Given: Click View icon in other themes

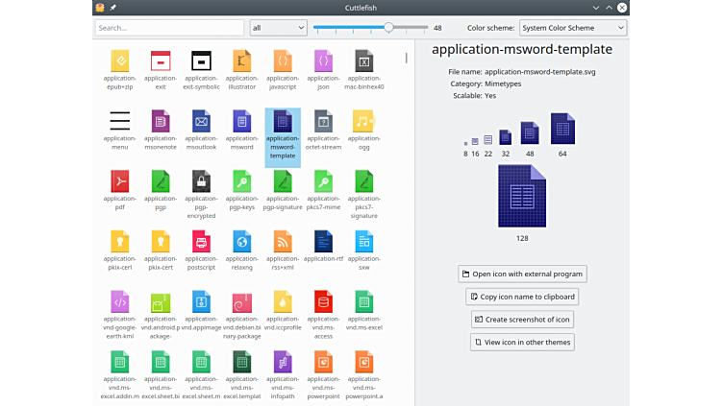Looking at the screenshot, I should pyautogui.click(x=522, y=342).
